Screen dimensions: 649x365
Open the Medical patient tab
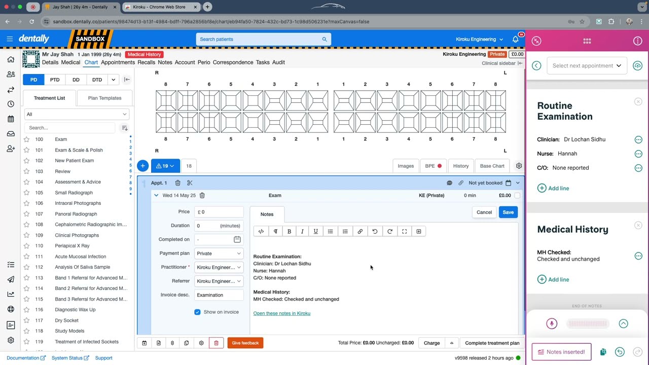[x=70, y=62]
